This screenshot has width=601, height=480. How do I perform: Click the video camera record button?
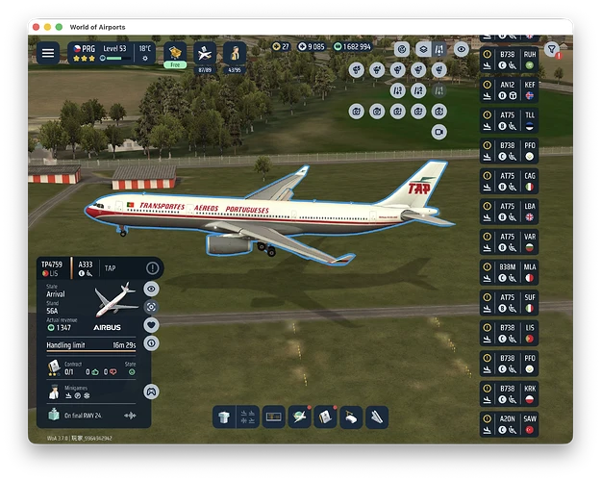(x=438, y=132)
